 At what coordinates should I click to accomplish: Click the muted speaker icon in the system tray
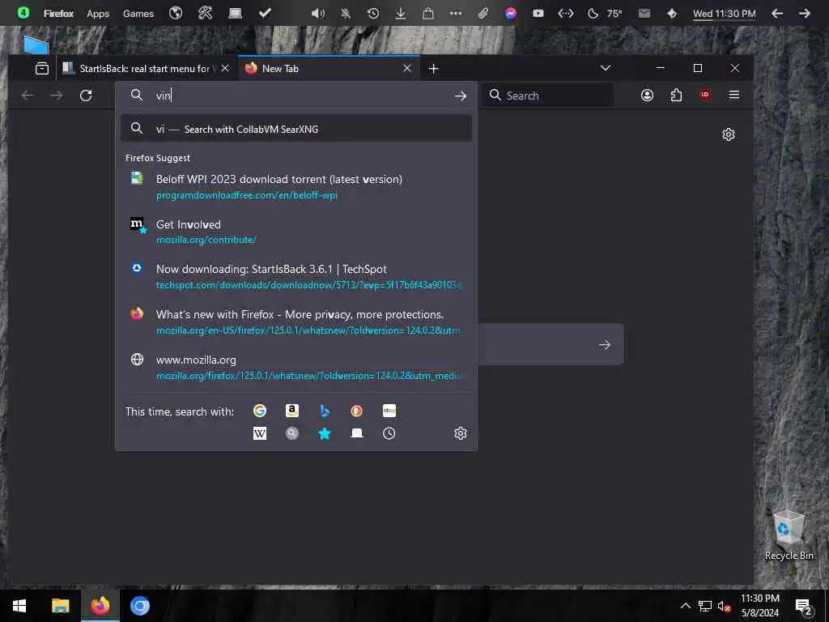[724, 606]
